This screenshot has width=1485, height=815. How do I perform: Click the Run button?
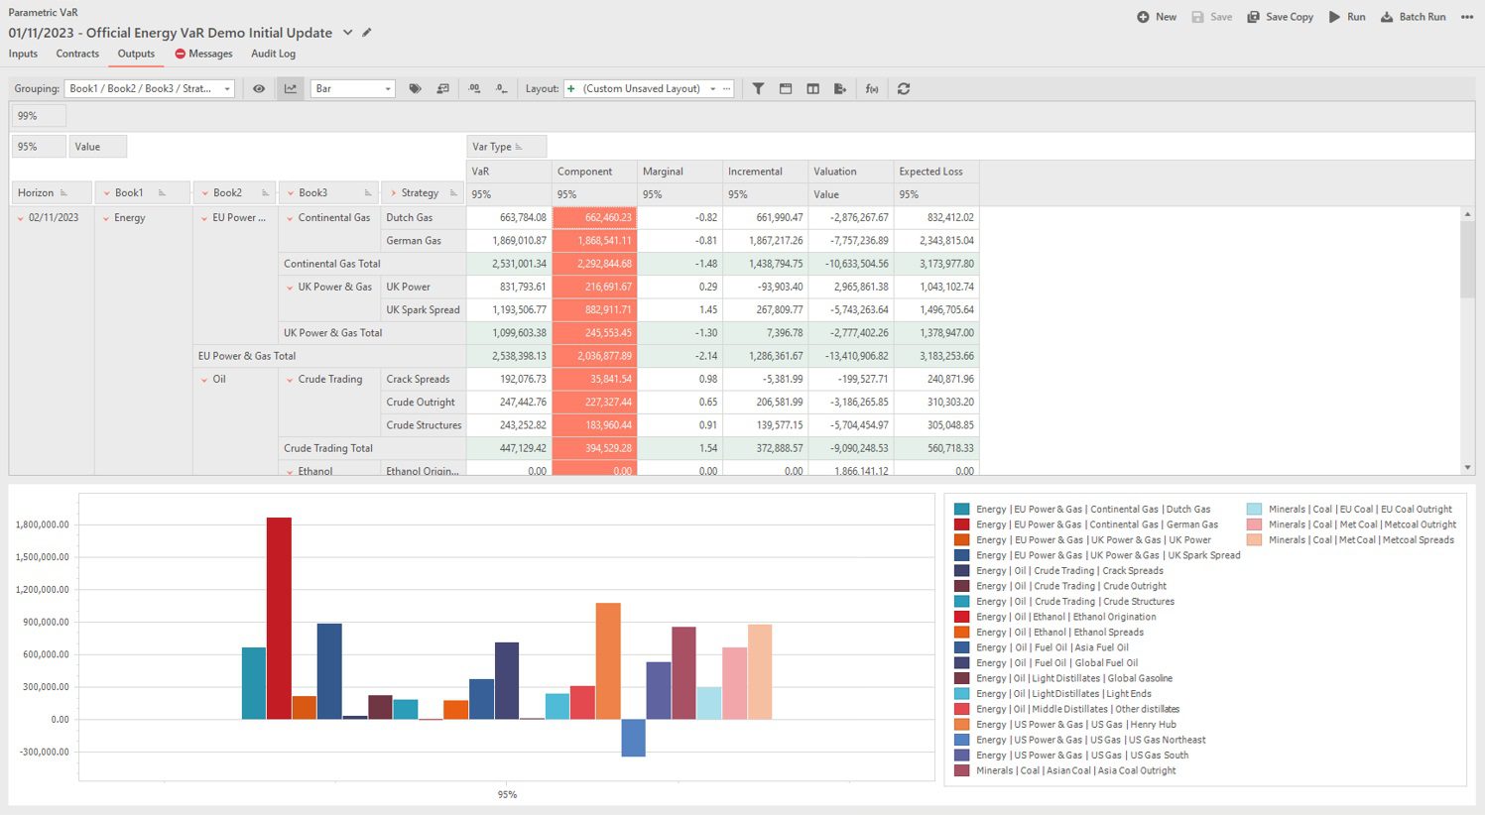[x=1347, y=17]
